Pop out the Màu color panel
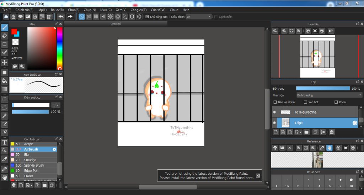Viewport: 364px width, 195px height. pyautogui.click(x=56, y=24)
